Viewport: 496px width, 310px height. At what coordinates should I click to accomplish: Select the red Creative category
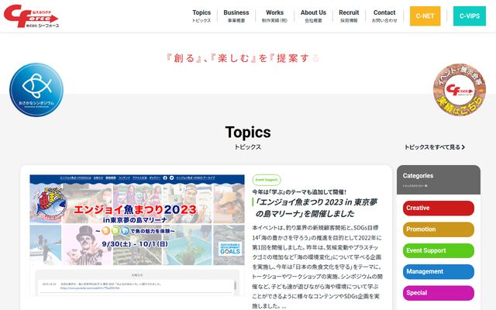[x=439, y=208]
